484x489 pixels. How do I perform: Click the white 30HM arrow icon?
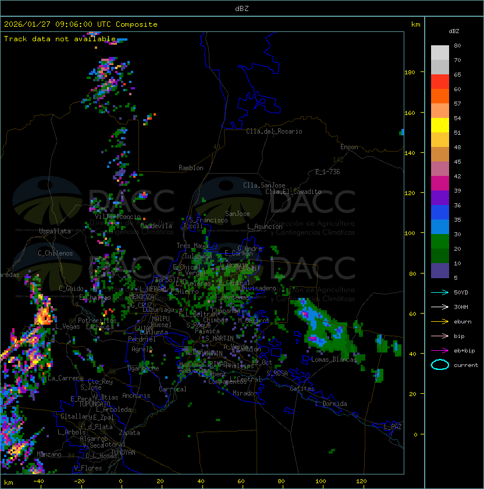(x=440, y=307)
